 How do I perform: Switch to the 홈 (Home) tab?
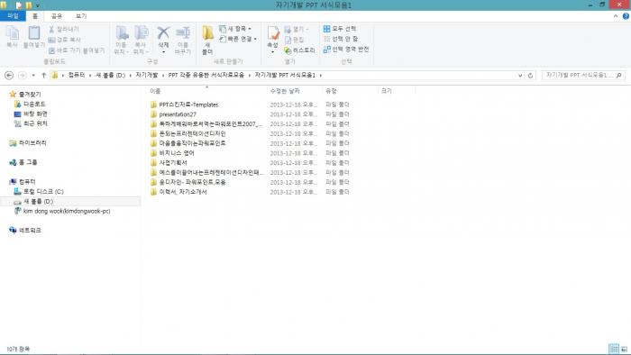pyautogui.click(x=35, y=16)
